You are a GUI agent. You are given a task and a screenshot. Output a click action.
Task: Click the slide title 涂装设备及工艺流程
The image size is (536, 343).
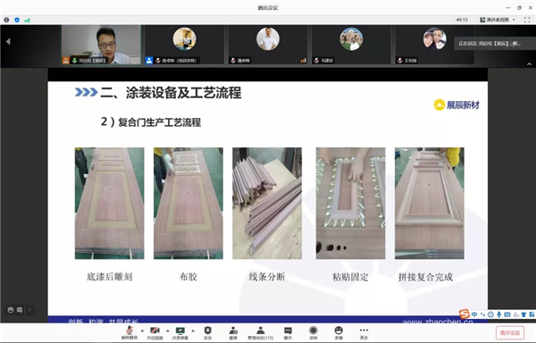(183, 93)
